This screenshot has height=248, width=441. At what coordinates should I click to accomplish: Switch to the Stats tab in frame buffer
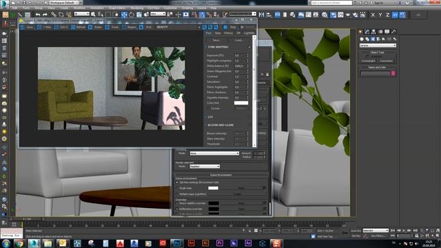pyautogui.click(x=218, y=33)
